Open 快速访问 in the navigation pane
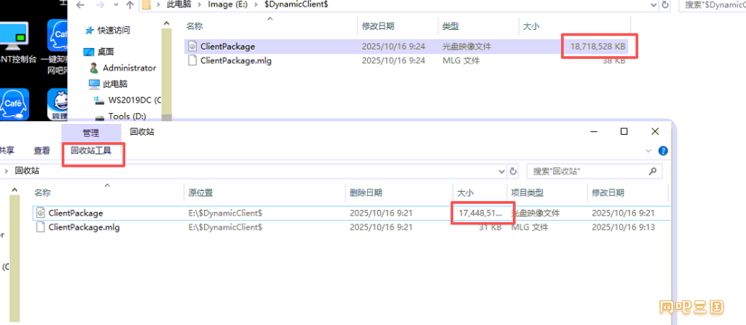746x325 pixels. 113,30
